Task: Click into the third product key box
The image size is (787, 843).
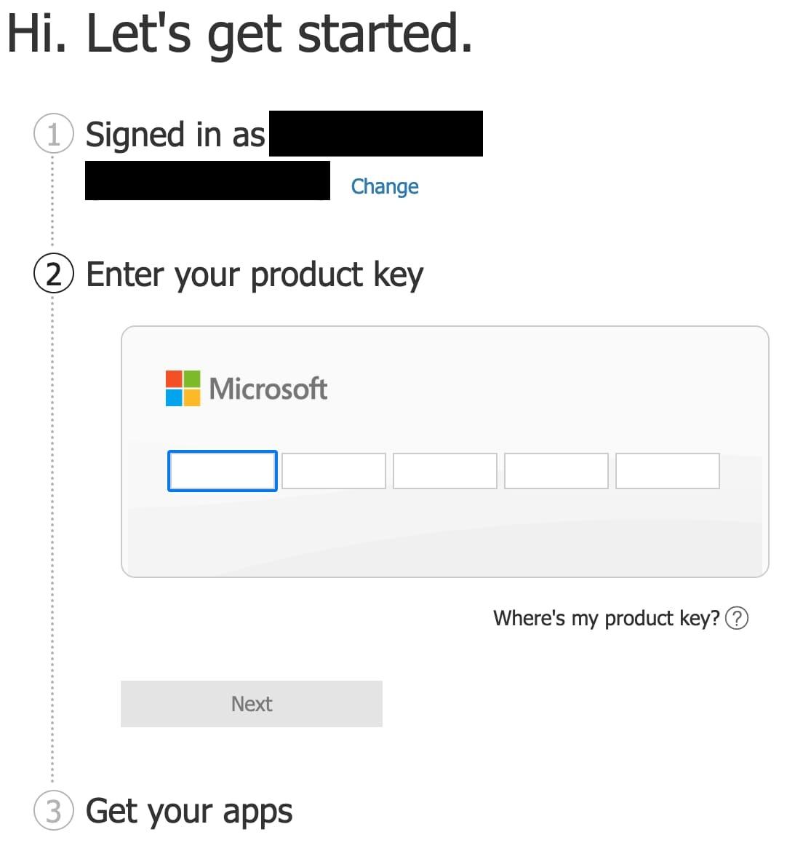Action: [x=444, y=471]
